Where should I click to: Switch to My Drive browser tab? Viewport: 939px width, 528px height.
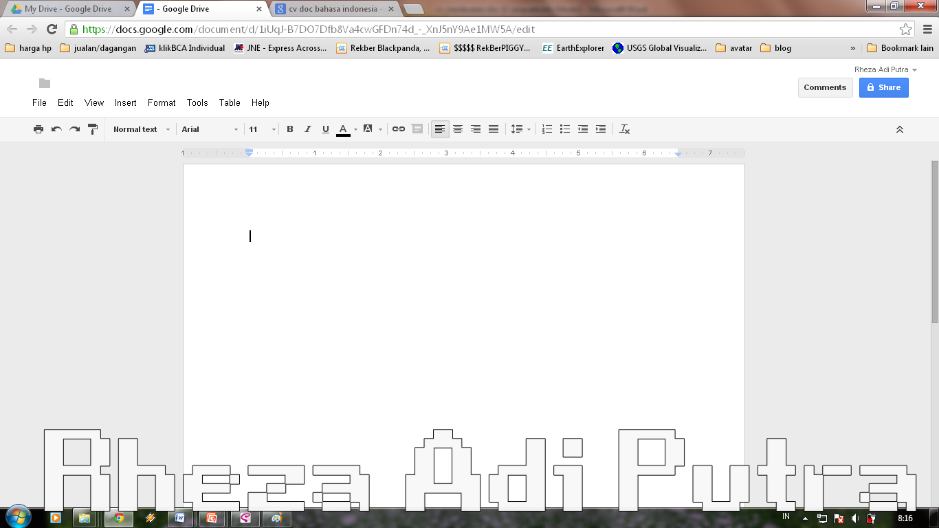point(67,9)
